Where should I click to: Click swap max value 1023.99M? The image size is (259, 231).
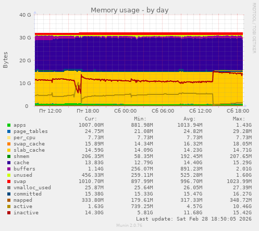(239, 181)
